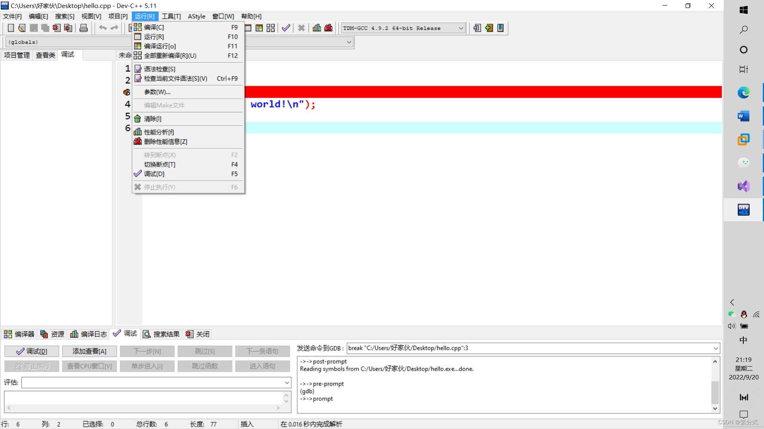Click the Debug checkmark toolbar icon

[x=286, y=28]
